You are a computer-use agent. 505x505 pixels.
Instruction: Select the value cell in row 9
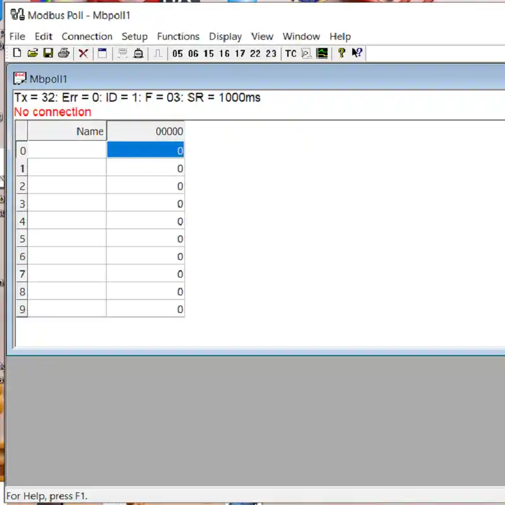tap(145, 309)
